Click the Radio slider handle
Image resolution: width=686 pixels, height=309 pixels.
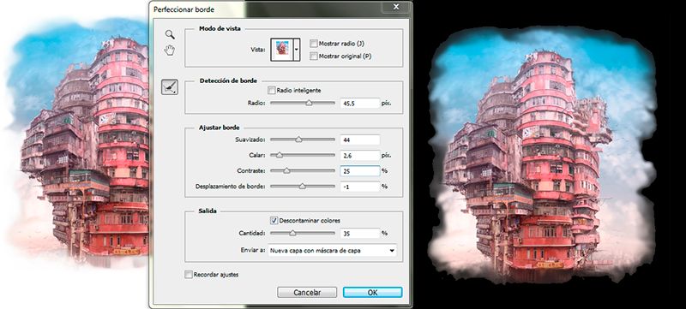tap(309, 103)
